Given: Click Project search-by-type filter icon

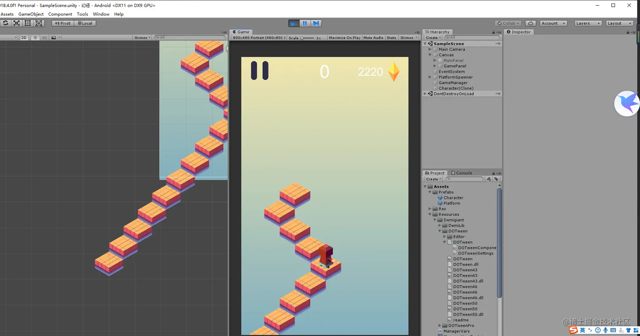Looking at the screenshot, I should point(489,179).
